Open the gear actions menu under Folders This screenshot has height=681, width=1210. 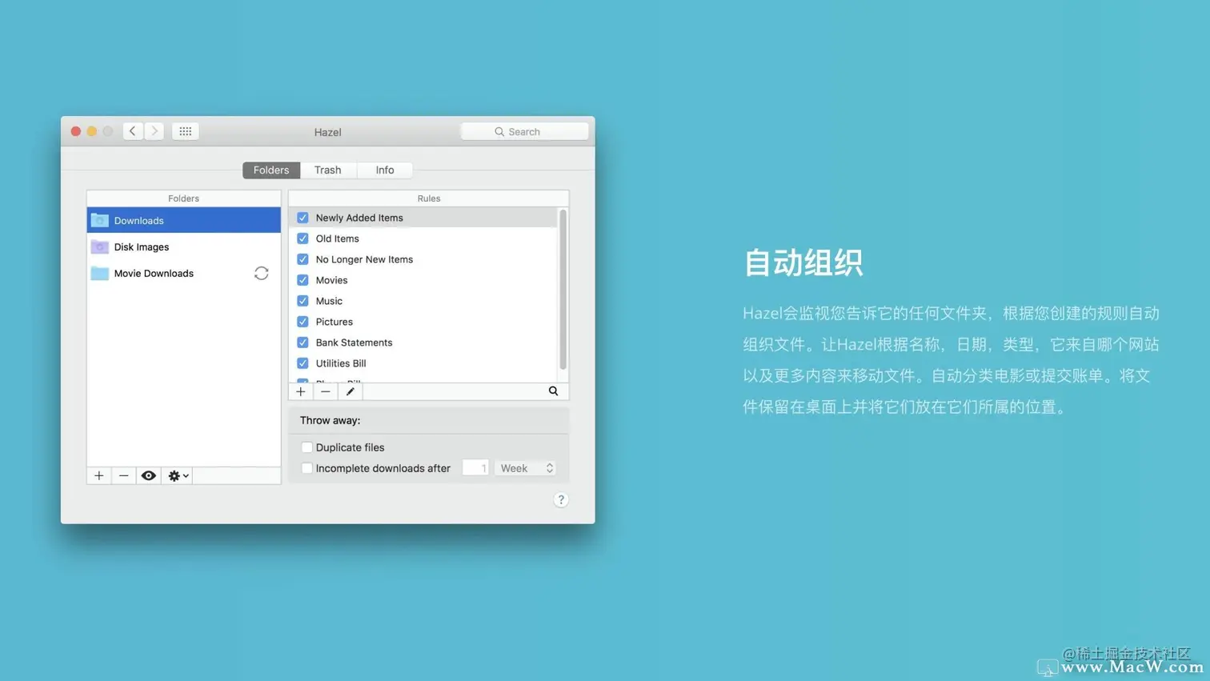tap(178, 475)
